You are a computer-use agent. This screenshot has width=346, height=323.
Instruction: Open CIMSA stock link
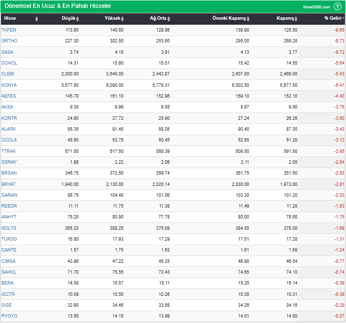(x=8, y=261)
